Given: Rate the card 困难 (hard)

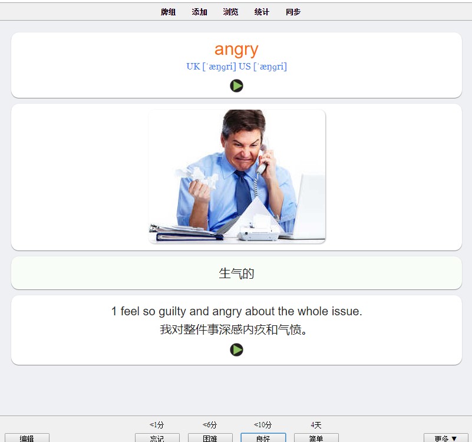Looking at the screenshot, I should click(x=210, y=438).
